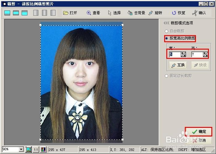216x154 pixels.
Task: Click the 旋转 (Rotate) tool
Action: (155, 13)
